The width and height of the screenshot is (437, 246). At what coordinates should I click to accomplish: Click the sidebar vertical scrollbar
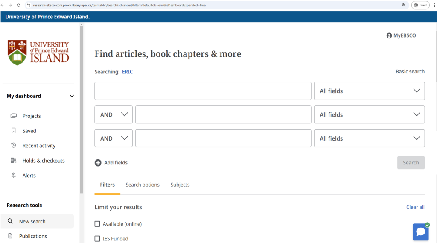coord(82,107)
